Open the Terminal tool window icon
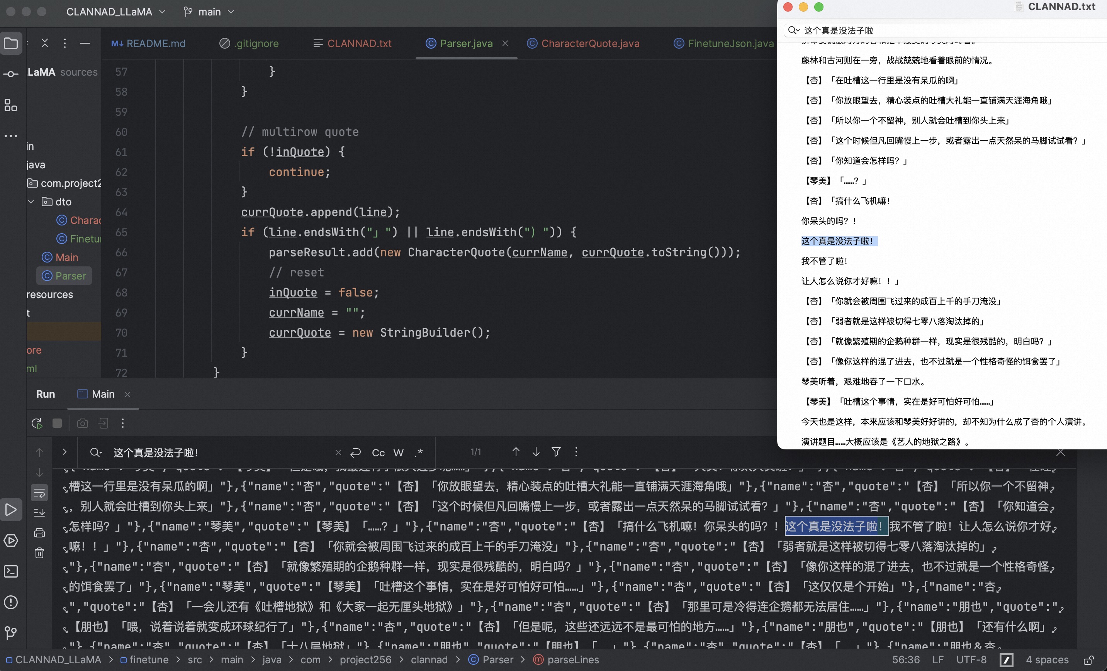Image resolution: width=1107 pixels, height=671 pixels. (11, 571)
